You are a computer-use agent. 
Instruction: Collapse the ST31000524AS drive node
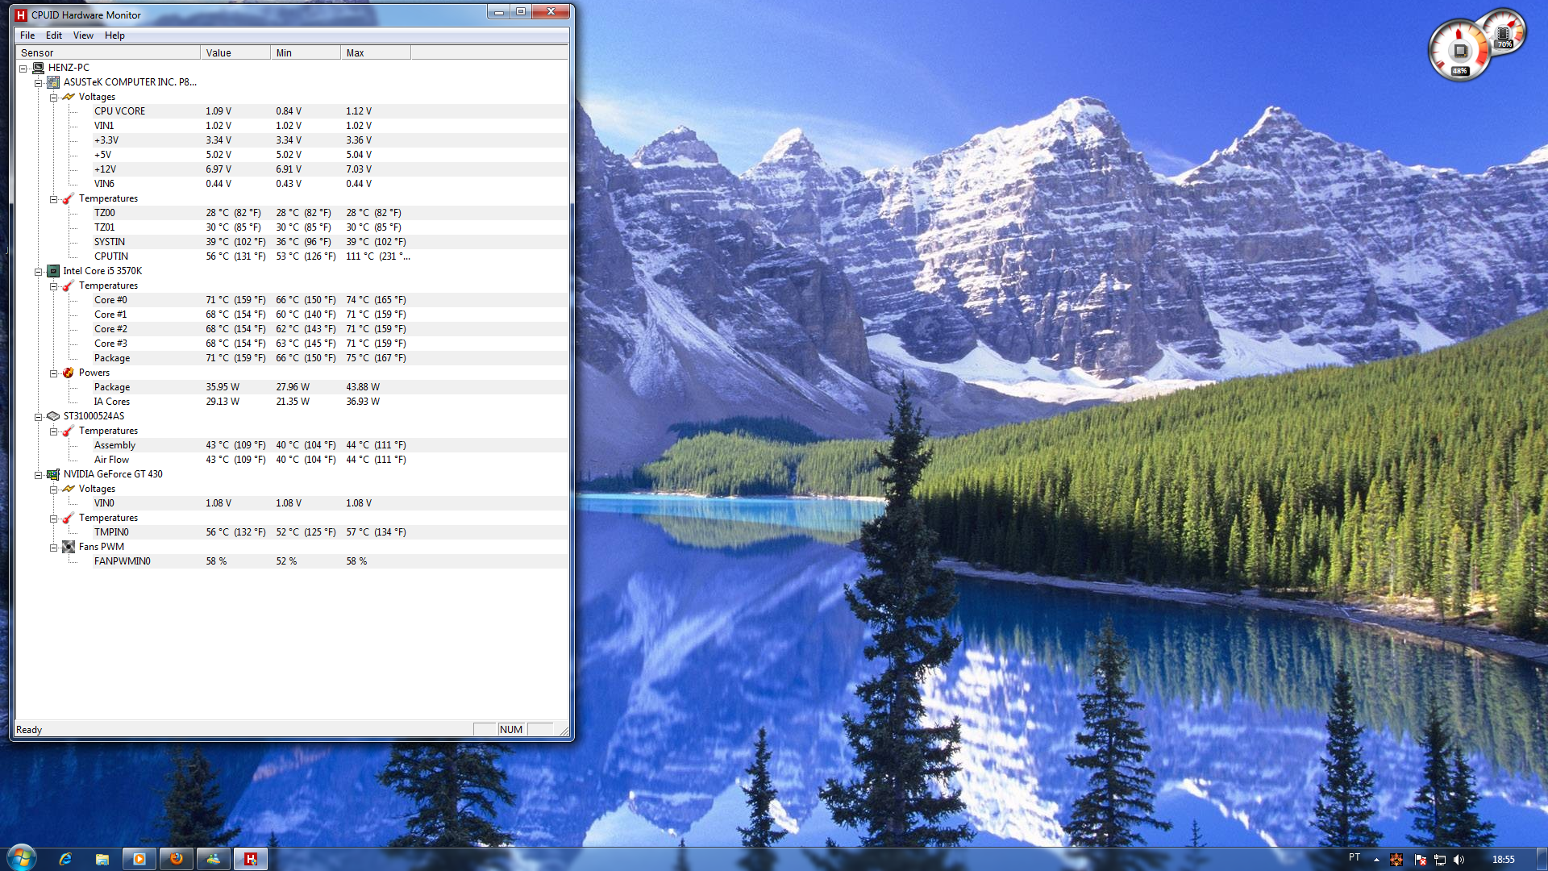(x=38, y=417)
